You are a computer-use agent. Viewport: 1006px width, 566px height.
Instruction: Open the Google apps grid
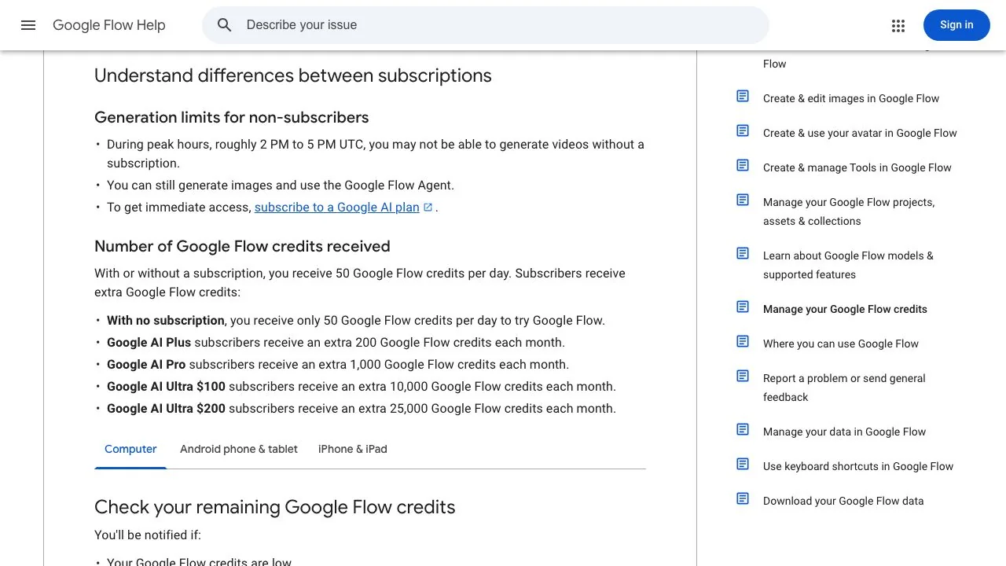pos(898,25)
